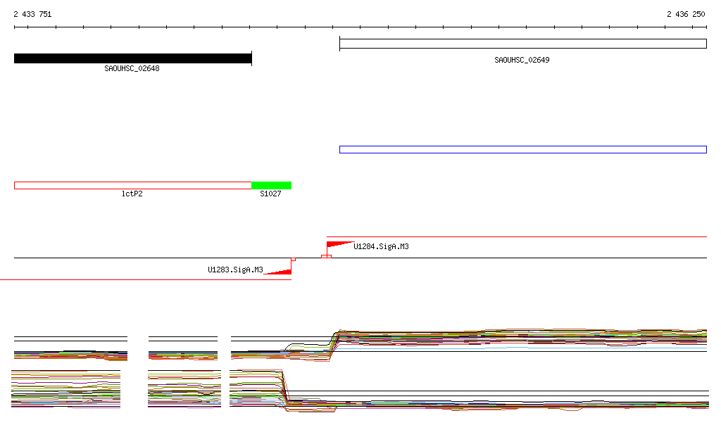This screenshot has height=430, width=721.
Task: Click the lctP2 gene name label
Action: 132,194
